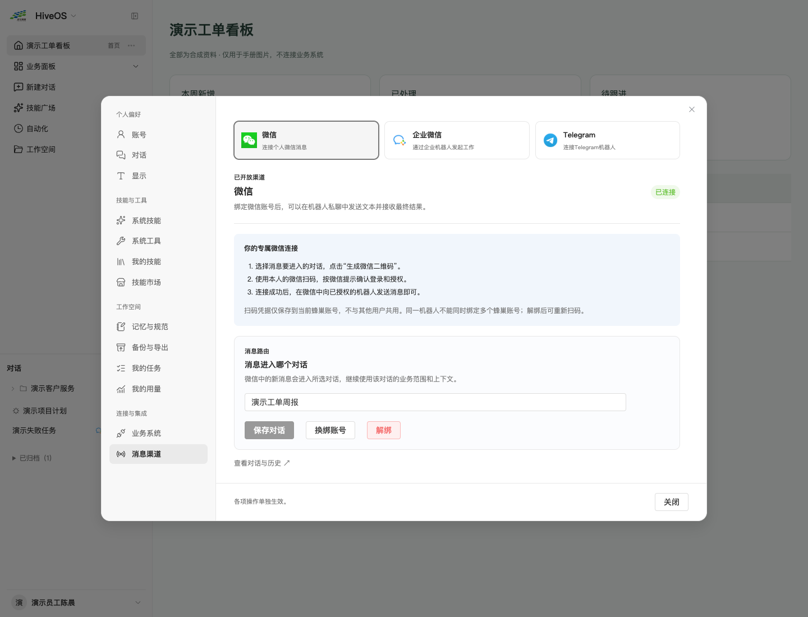
Task: Click the plug icon beside 业务系统
Action: [121, 433]
